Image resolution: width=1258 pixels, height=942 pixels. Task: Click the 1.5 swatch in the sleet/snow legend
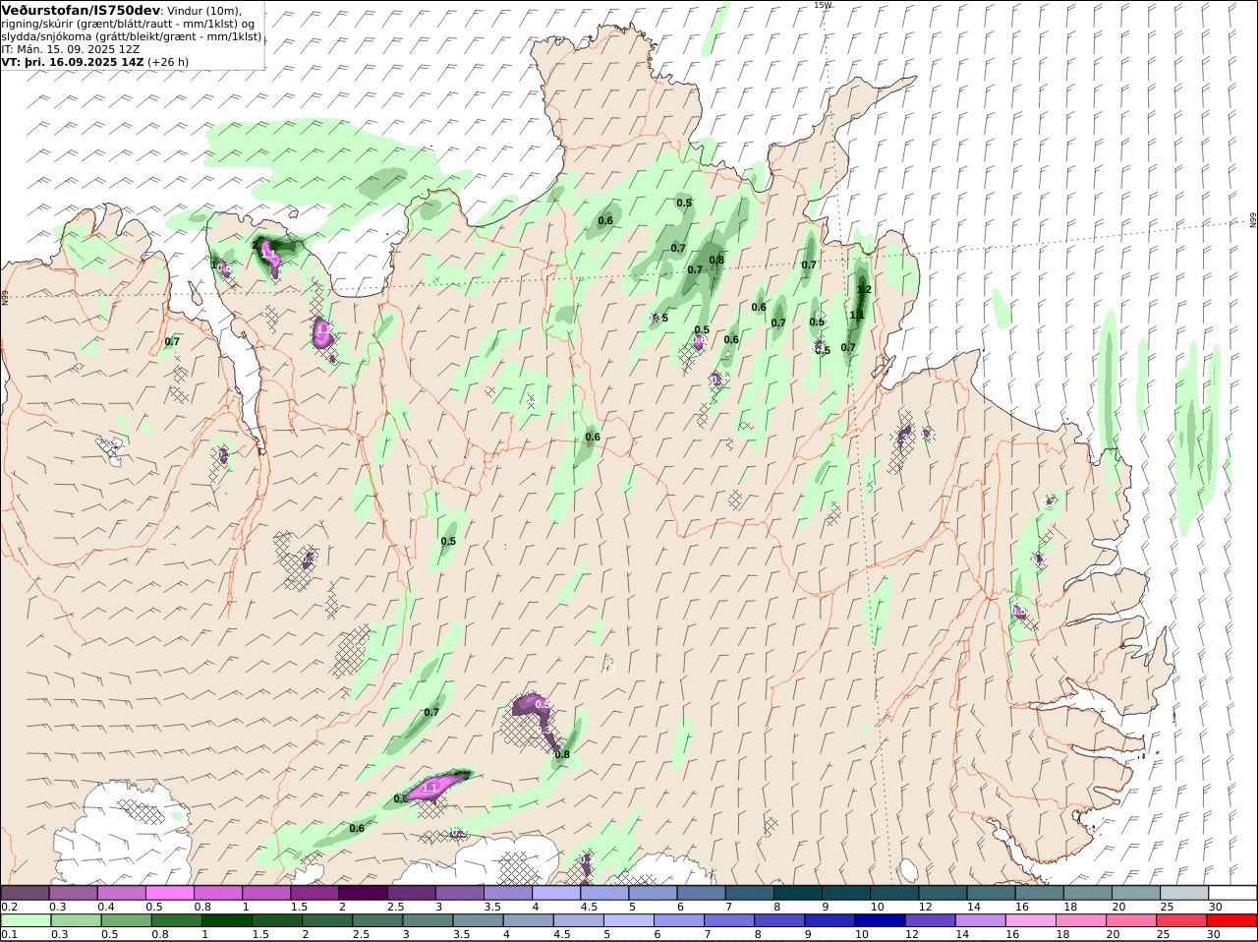pyautogui.click(x=314, y=893)
